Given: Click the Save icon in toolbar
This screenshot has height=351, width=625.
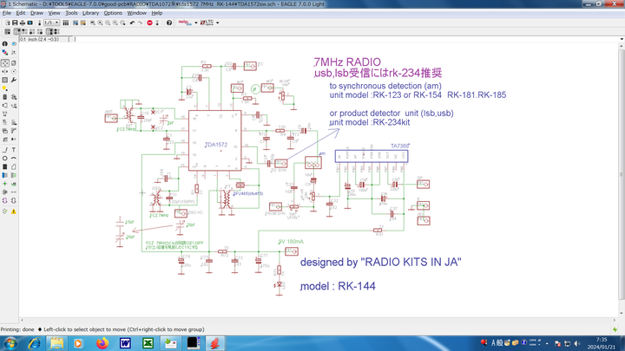Looking at the screenshot, I should tap(13, 23).
